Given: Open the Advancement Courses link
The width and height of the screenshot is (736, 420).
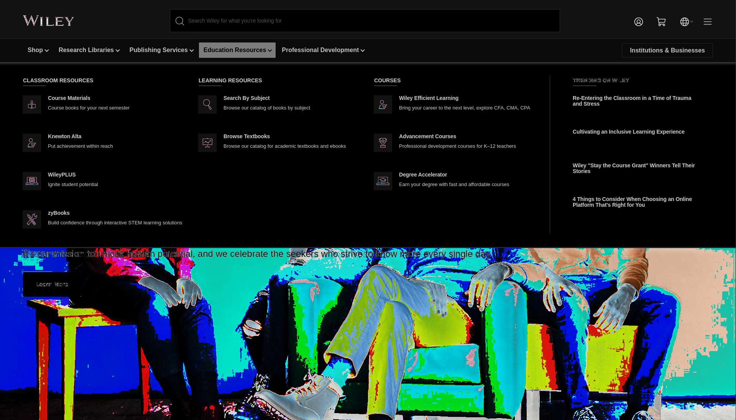Looking at the screenshot, I should point(427,136).
